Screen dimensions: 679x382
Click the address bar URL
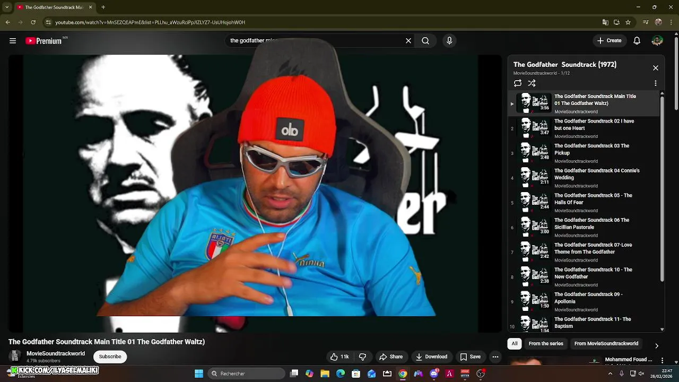coord(150,22)
